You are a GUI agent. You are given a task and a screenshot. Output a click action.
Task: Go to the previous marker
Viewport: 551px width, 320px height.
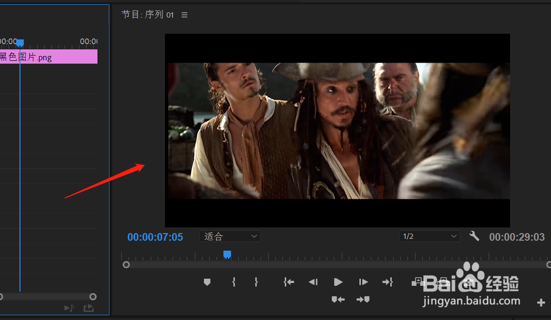[338, 299]
